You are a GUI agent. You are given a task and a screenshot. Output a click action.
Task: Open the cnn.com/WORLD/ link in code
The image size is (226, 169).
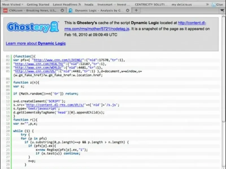pyautogui.click(x=38, y=68)
